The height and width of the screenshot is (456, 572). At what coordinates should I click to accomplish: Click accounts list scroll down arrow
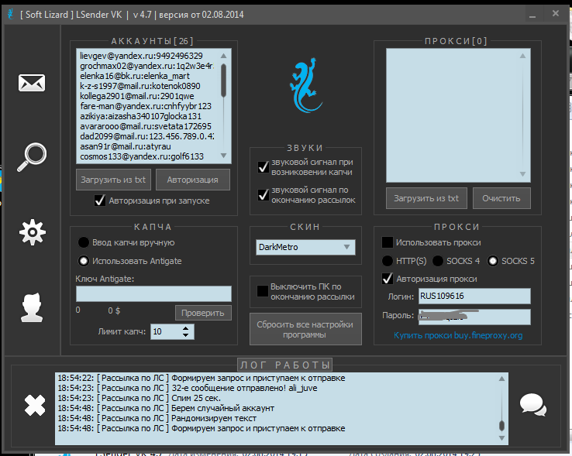click(x=224, y=156)
